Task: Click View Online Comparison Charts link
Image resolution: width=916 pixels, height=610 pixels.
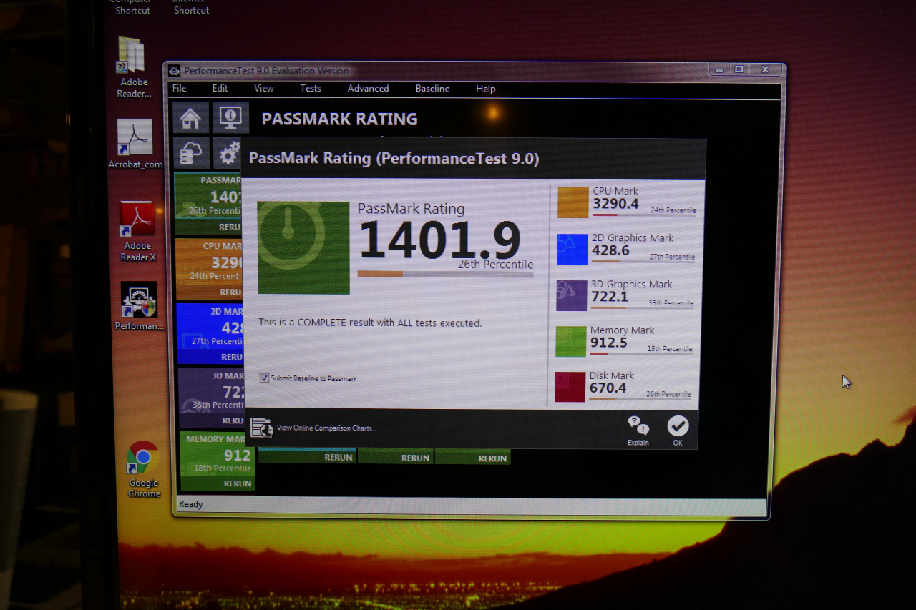Action: coord(326,428)
